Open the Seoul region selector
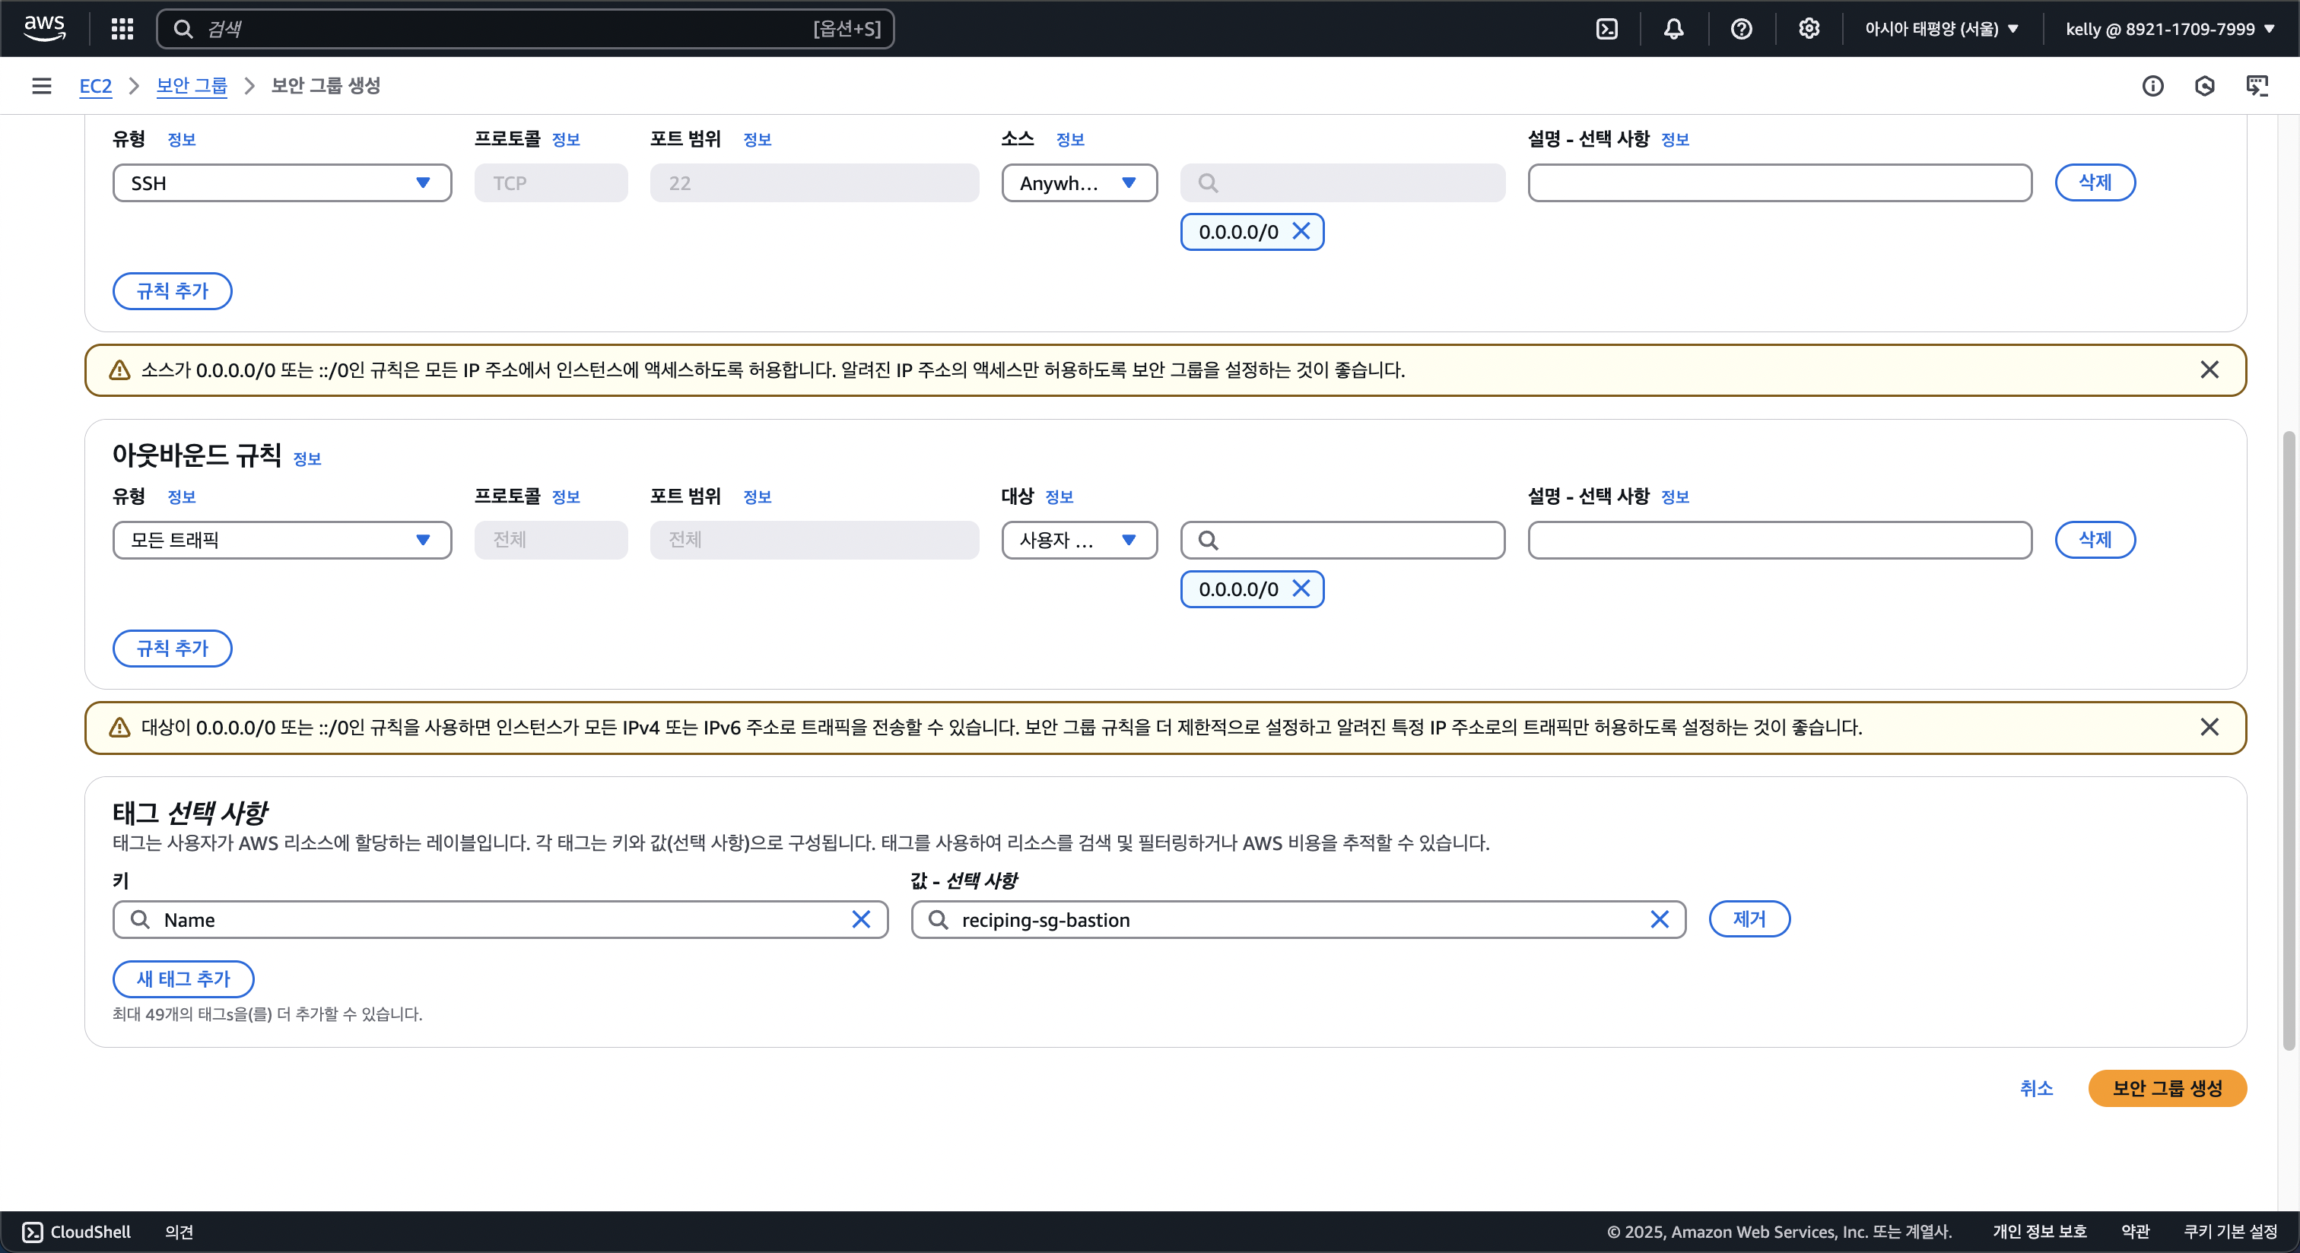2300x1253 pixels. tap(1941, 29)
